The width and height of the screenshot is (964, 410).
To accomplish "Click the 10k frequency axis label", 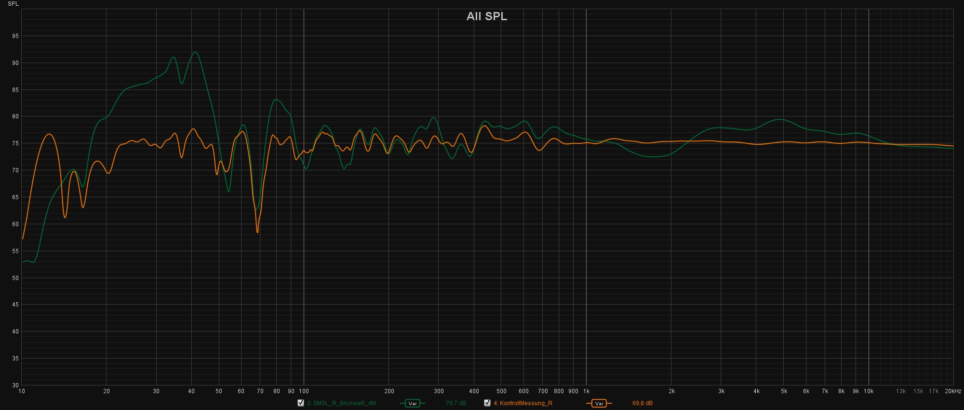I will pos(869,391).
